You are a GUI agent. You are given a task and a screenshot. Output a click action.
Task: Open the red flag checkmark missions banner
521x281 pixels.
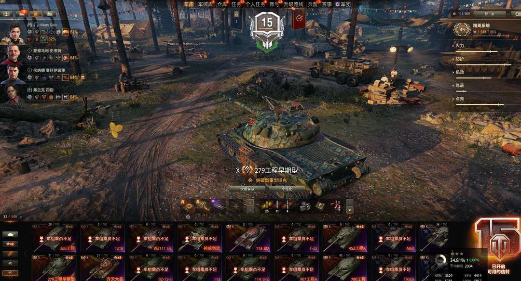[x=299, y=19]
